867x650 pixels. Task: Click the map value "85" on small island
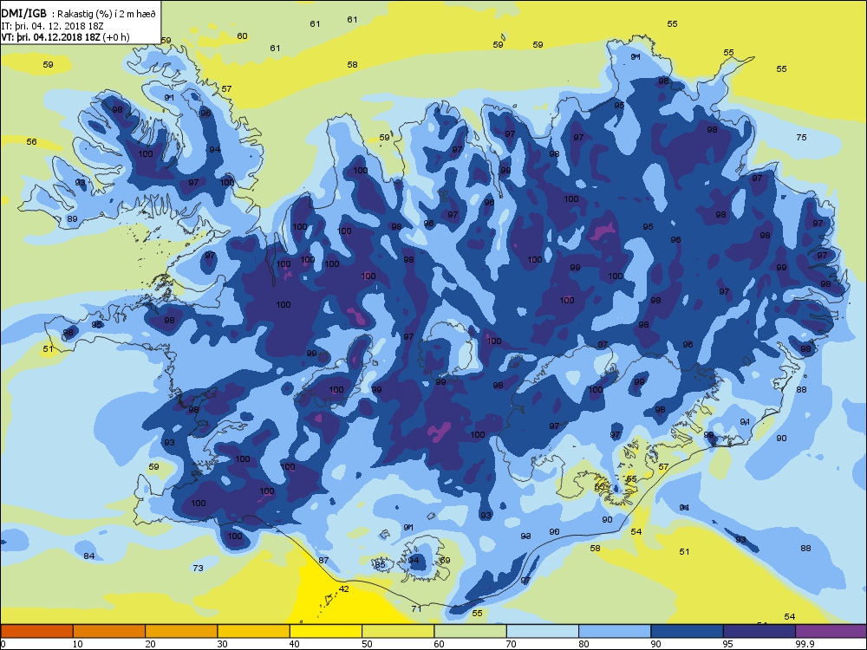pyautogui.click(x=380, y=564)
